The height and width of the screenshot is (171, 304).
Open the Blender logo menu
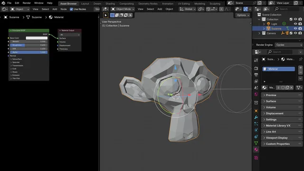click(3, 3)
